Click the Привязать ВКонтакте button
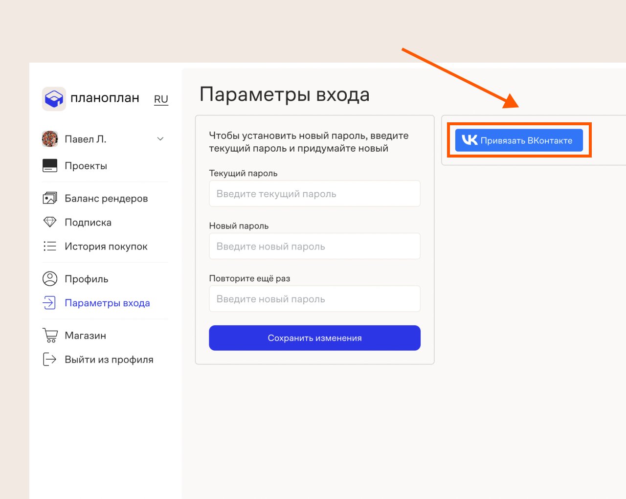 coord(519,140)
